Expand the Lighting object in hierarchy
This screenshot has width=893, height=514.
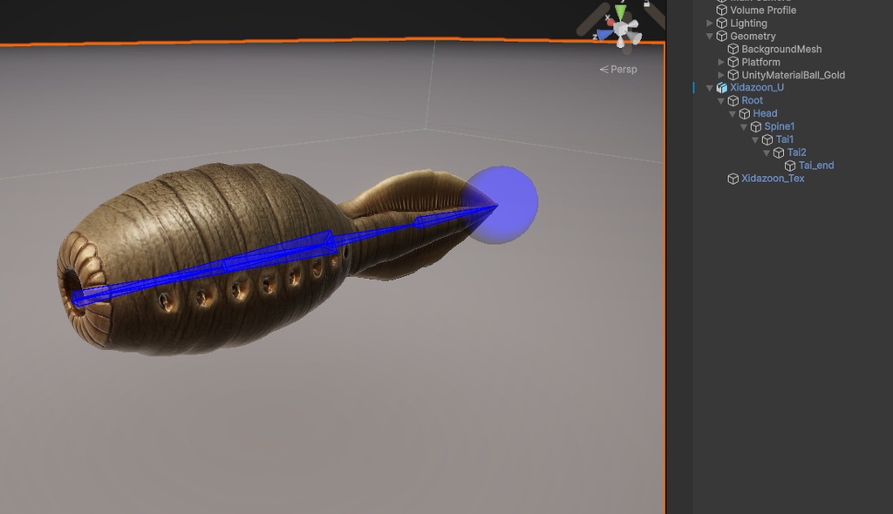(710, 23)
